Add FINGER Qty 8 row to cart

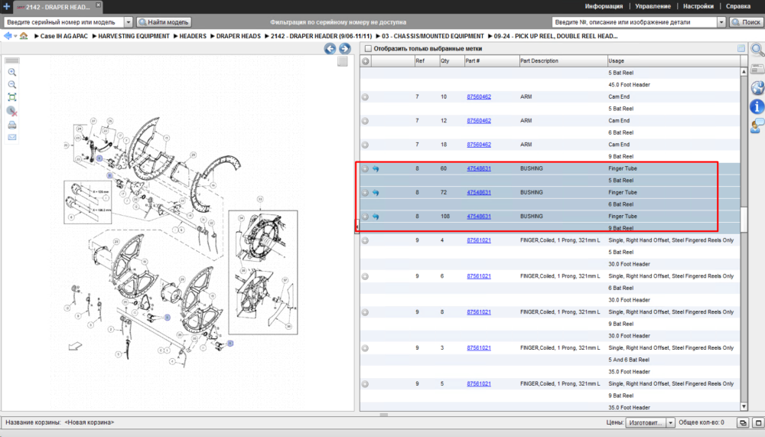coord(365,312)
